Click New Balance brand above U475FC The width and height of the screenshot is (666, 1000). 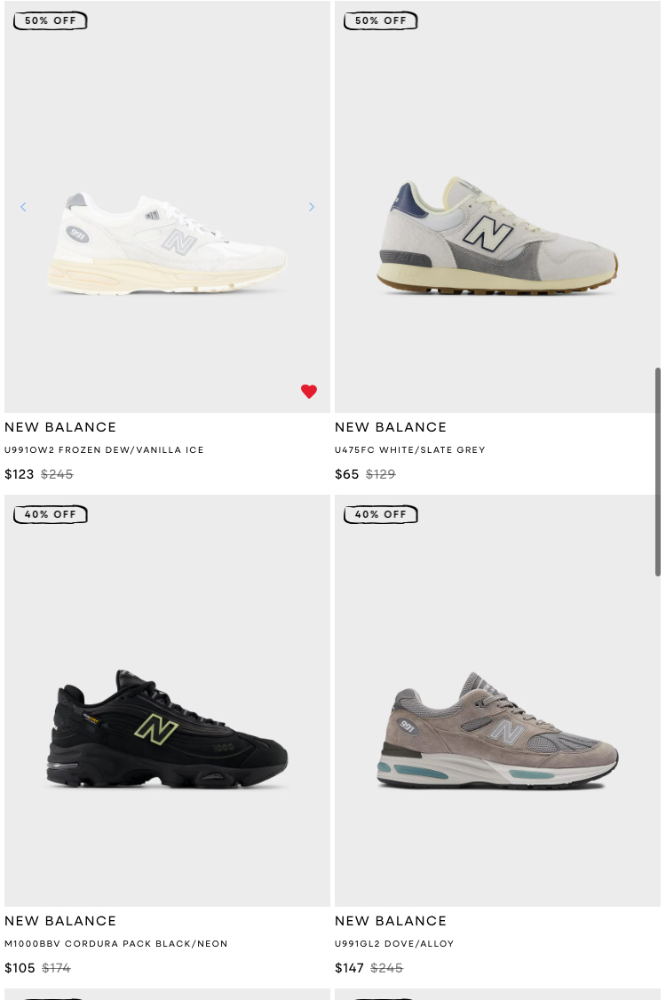[x=391, y=427]
